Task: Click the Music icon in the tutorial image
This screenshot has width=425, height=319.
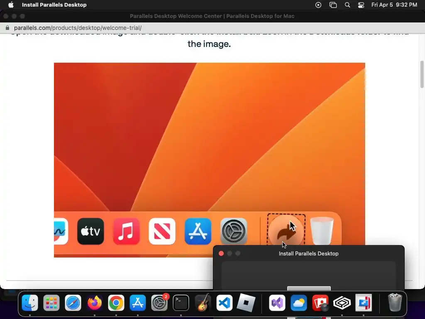Action: 126,231
